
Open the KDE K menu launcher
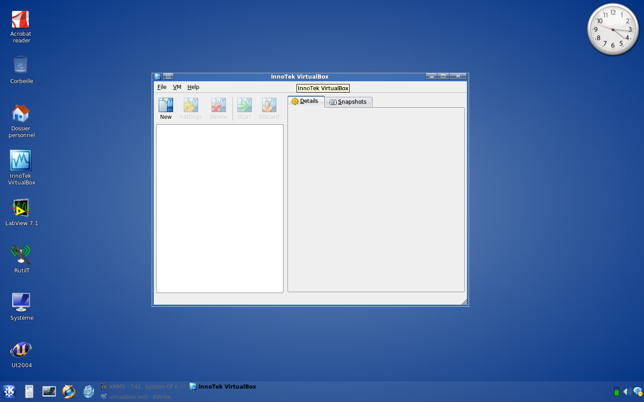point(9,392)
